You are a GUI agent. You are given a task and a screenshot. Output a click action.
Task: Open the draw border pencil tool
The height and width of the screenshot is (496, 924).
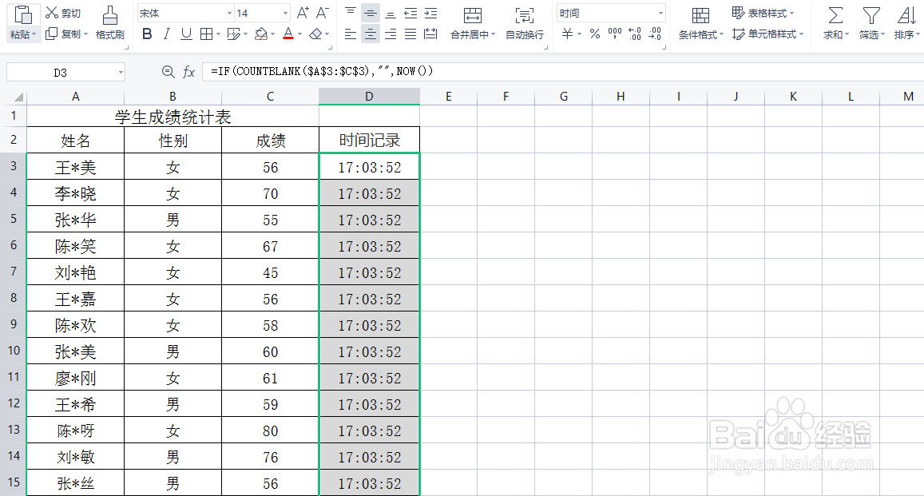(234, 34)
